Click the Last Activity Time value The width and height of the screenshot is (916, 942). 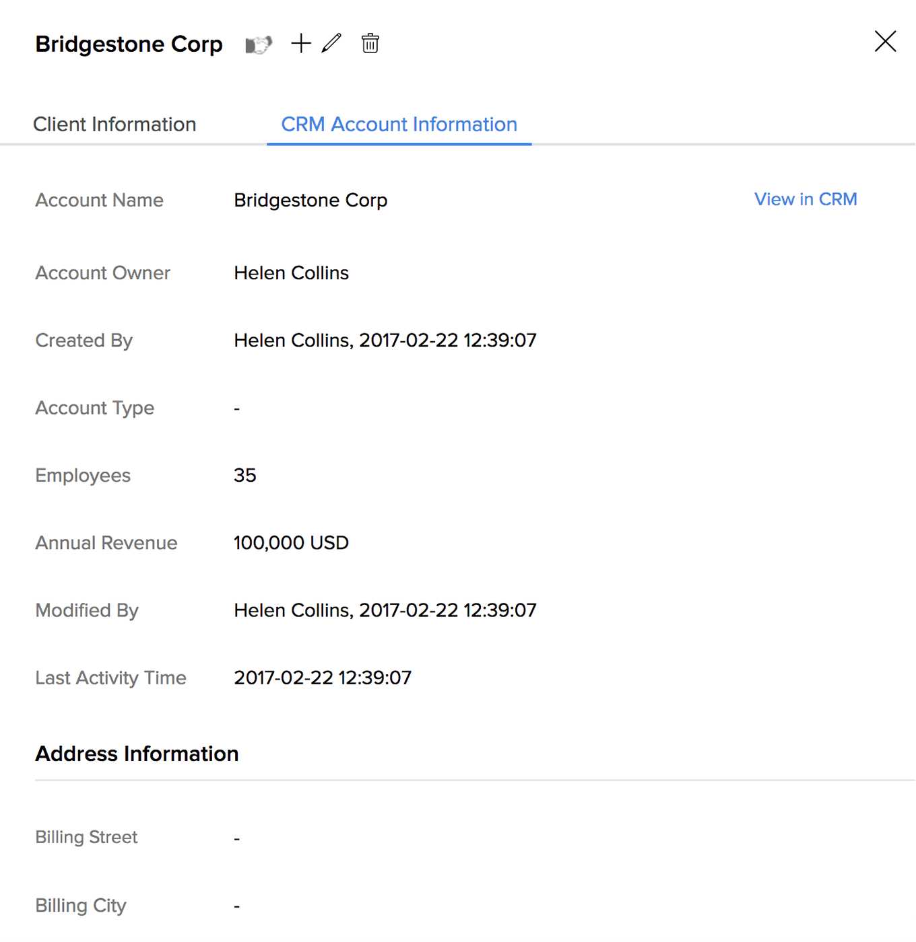pyautogui.click(x=323, y=678)
